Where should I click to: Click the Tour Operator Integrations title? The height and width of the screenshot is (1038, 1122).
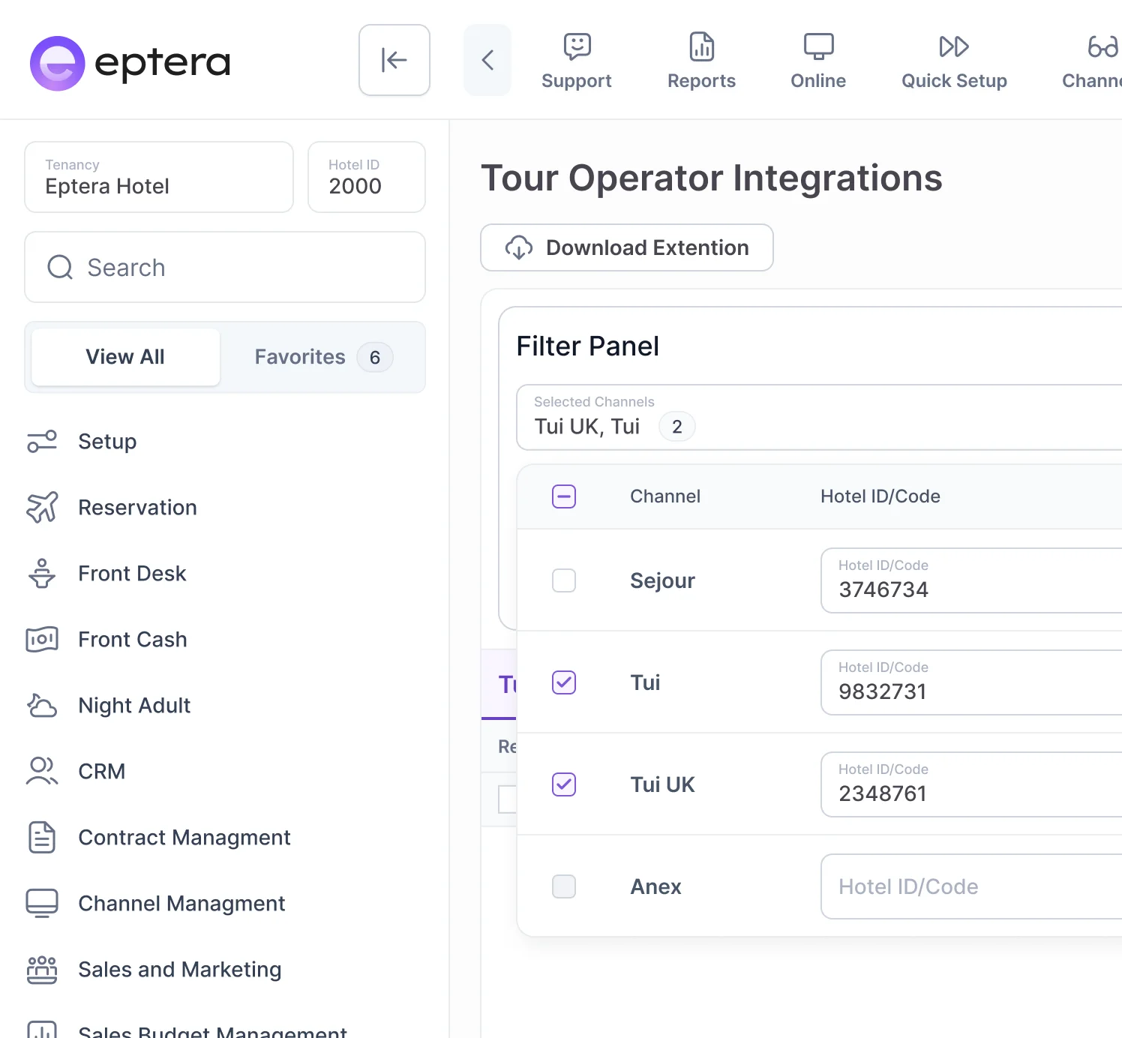[x=711, y=178]
